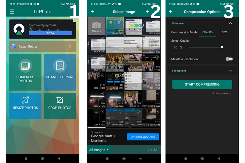This screenshot has width=245, height=163.
Task: Tick the checkbox on the 1.86M thumbnail
Action: (102, 94)
